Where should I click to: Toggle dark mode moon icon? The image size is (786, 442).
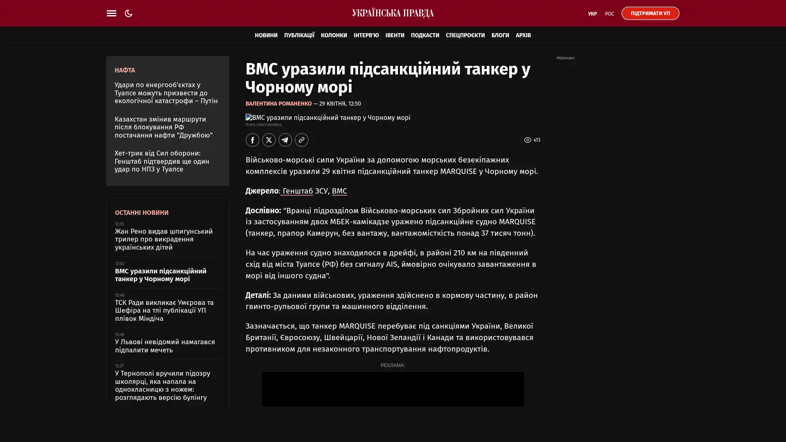point(129,13)
